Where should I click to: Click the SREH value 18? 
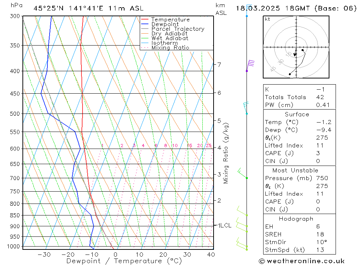320,235
